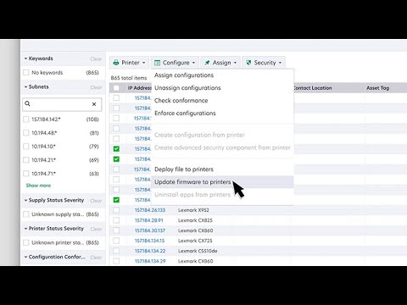Click the Lexmark X952 model cell

[x=193, y=210]
